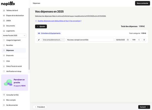152x110 pixels.
Task: Open deductible expenses help link
Action: coord(59,21)
